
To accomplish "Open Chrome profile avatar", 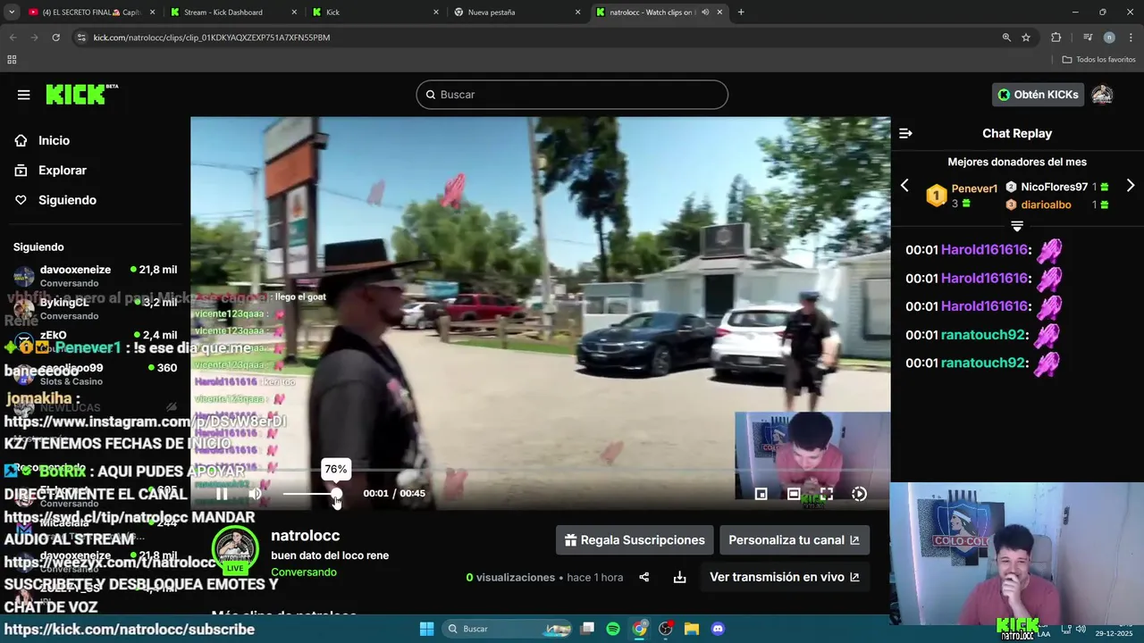I will point(1109,38).
